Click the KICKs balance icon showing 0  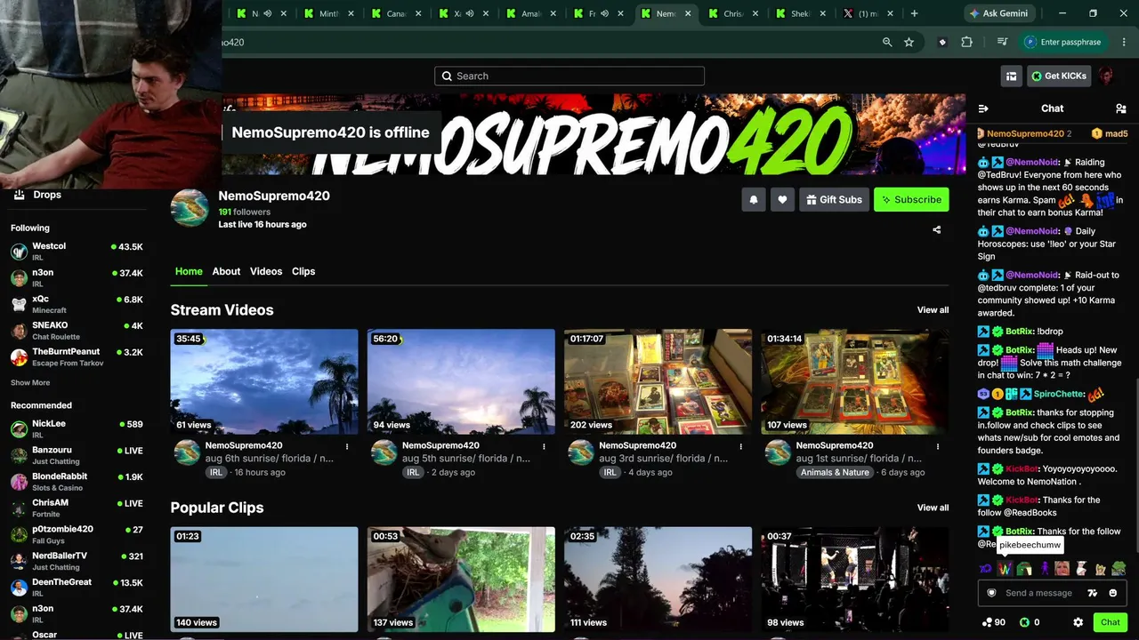pos(1024,622)
